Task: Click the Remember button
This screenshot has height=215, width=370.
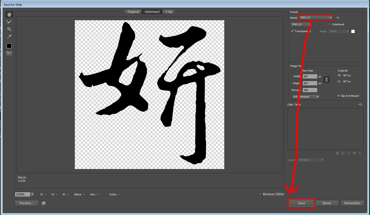Action: (353, 203)
